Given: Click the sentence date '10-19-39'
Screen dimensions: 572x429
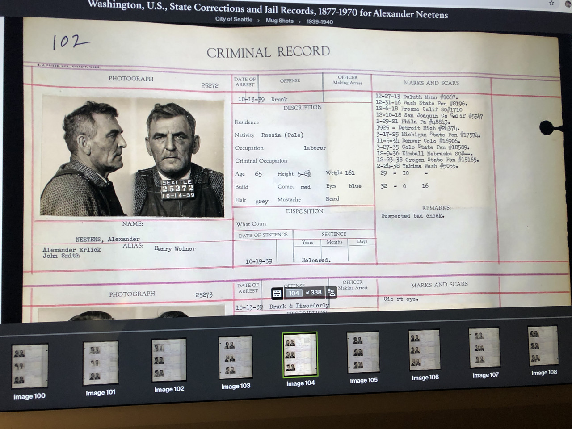Looking at the screenshot, I should 259,261.
